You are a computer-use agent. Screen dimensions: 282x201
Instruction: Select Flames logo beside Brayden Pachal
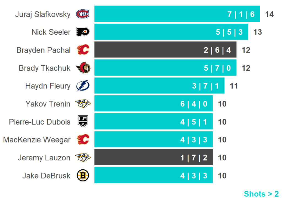click(83, 50)
